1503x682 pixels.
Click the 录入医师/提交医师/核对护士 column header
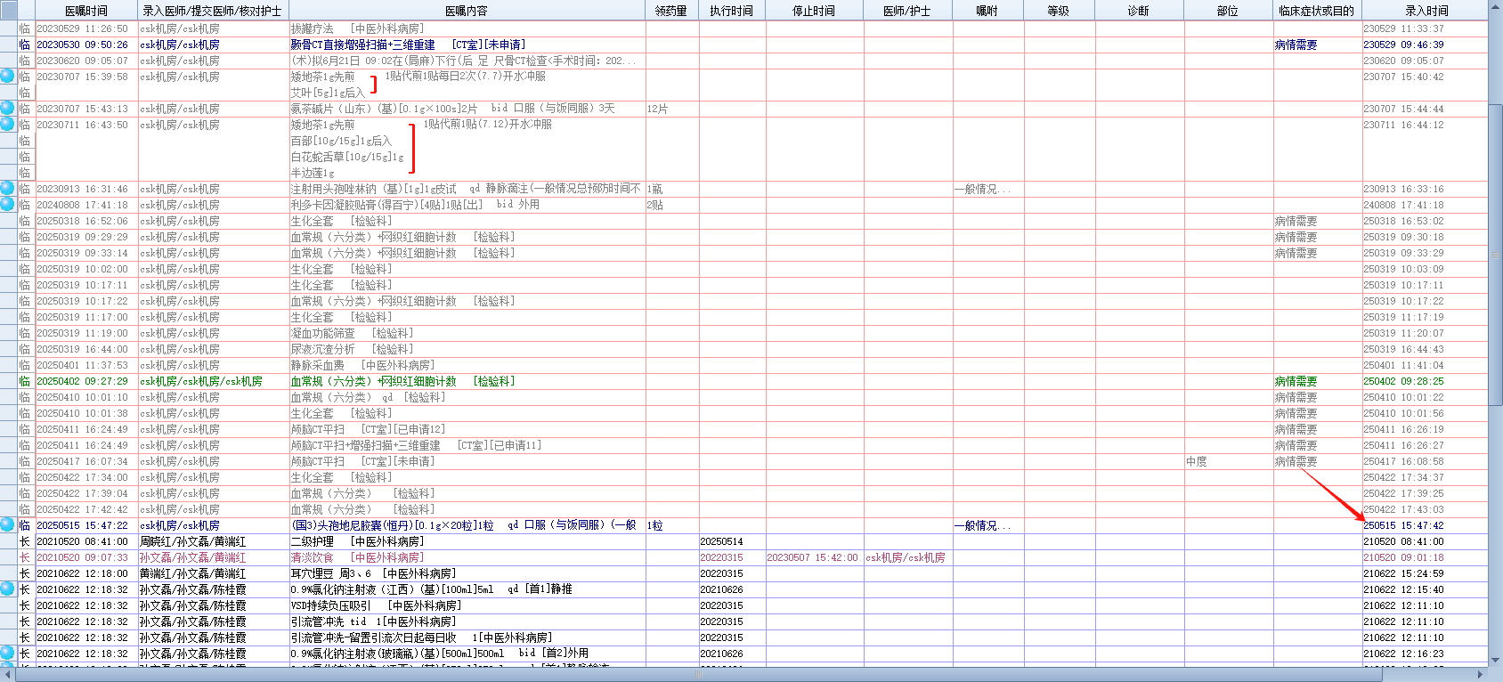tap(213, 11)
